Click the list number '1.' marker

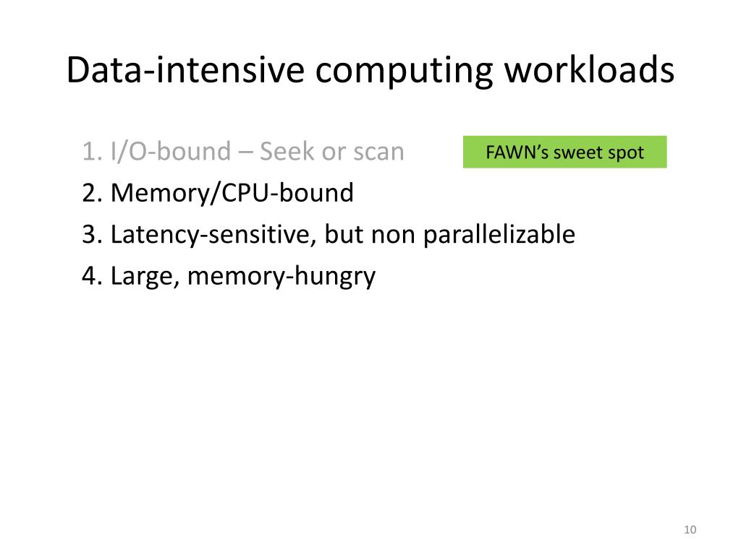pos(92,152)
